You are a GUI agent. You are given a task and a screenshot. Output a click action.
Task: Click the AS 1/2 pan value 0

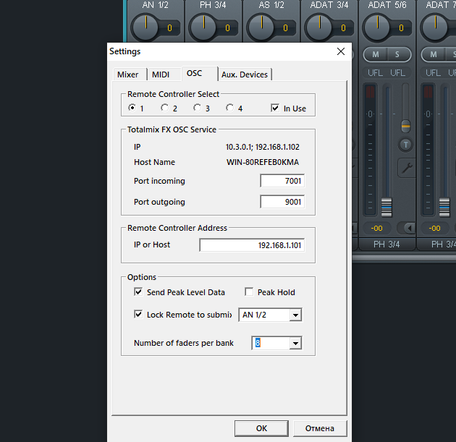click(285, 28)
